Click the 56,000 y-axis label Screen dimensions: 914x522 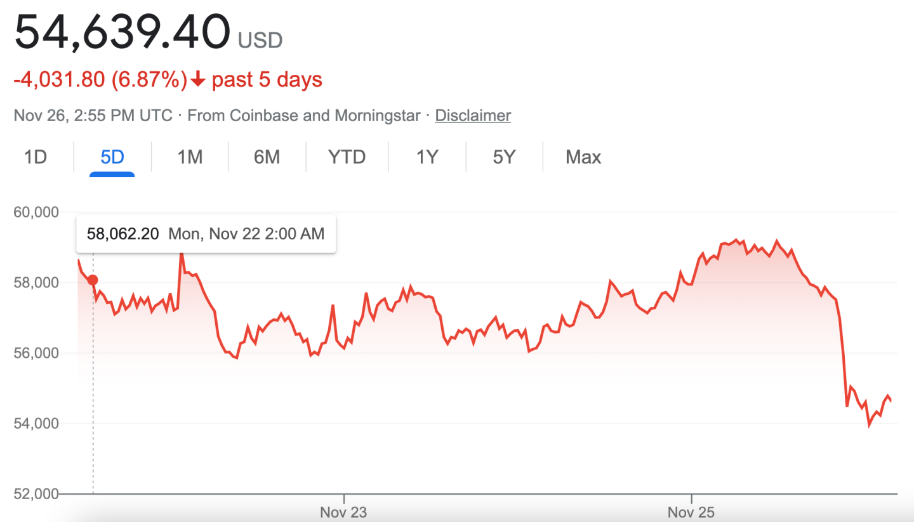pyautogui.click(x=36, y=353)
